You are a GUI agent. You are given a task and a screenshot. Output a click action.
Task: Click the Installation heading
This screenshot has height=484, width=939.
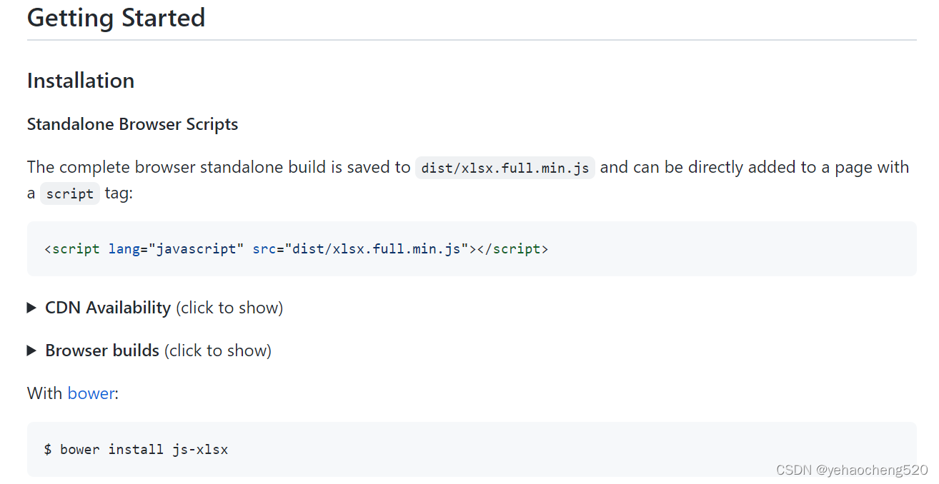tap(81, 81)
